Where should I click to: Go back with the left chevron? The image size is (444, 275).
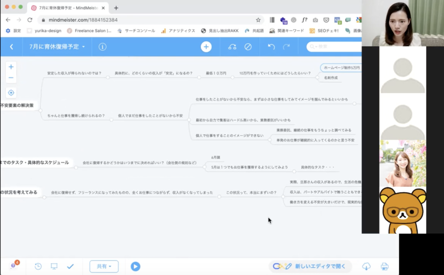11,47
